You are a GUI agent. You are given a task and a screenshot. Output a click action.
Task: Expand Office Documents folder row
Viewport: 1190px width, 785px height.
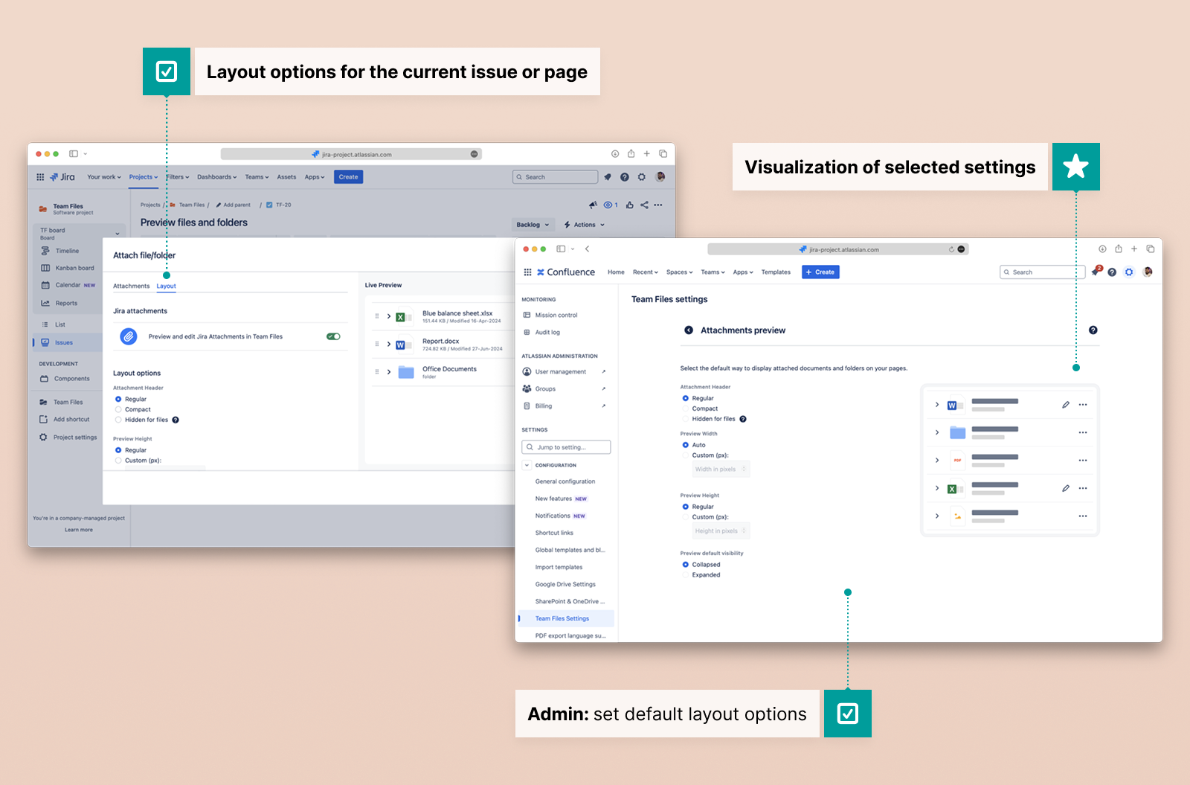[x=389, y=372]
